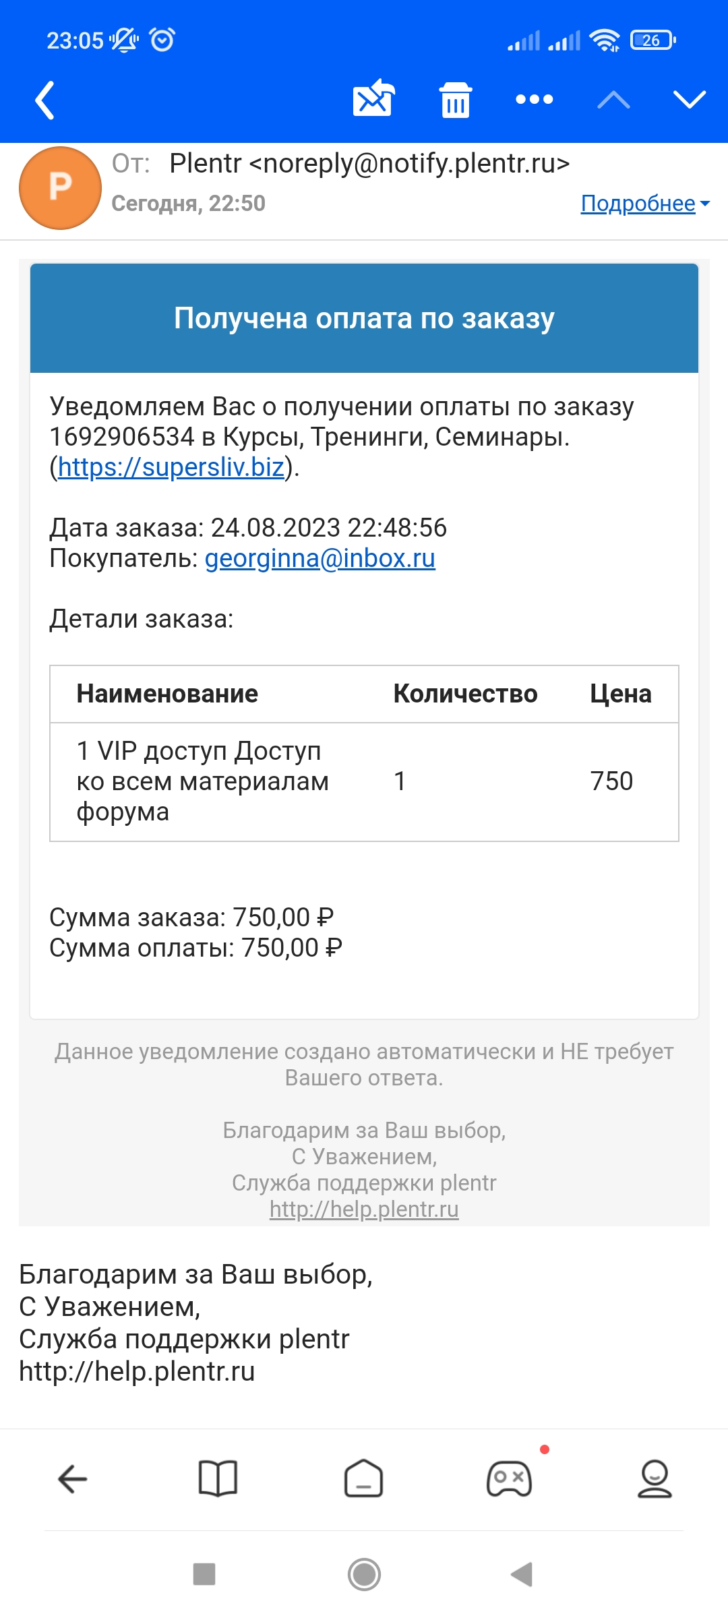Mark email as unread envelope icon
This screenshot has height=1618, width=728.
click(x=373, y=98)
